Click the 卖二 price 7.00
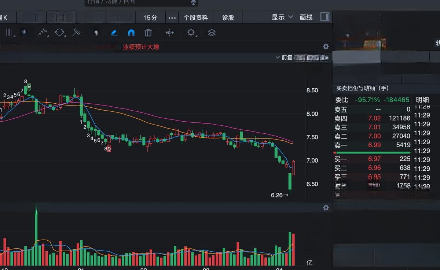 374,136
